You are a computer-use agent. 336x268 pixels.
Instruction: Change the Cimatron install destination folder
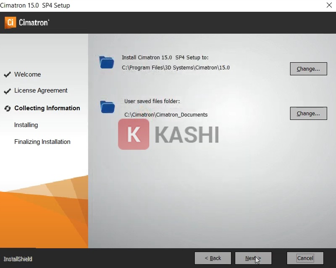tap(308, 69)
